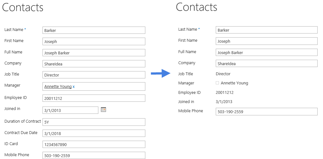This screenshot has height=159, width=323.
Task: Remove Annette Young via the x icon
Action: pos(74,87)
